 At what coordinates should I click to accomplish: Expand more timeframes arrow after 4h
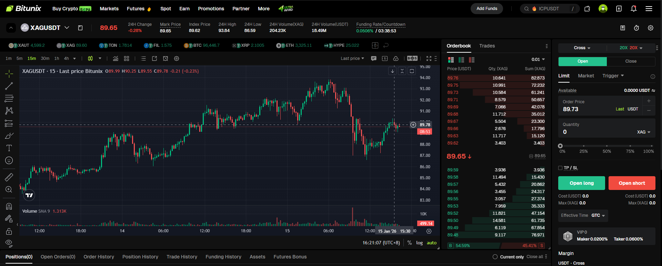click(74, 58)
